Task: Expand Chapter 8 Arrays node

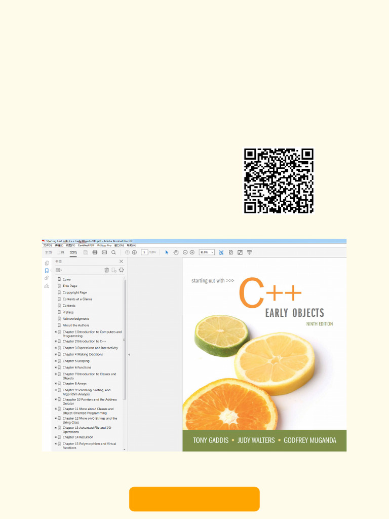Action: click(56, 383)
